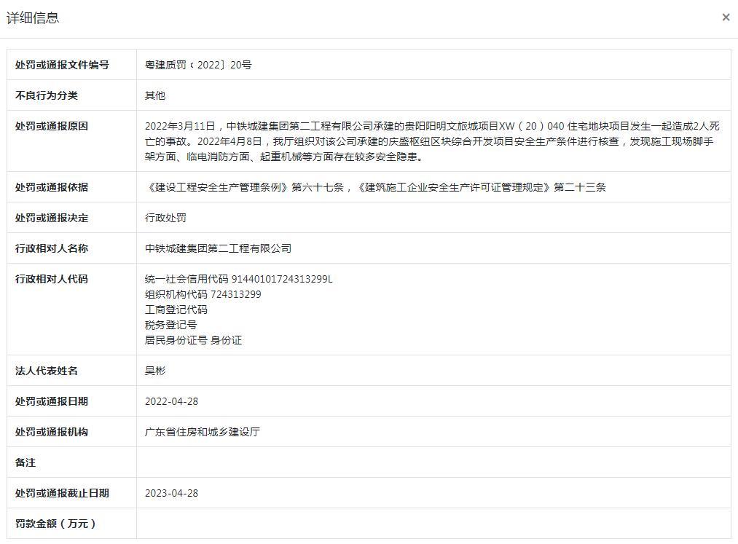
Task: Select the 备注 label
Action: click(25, 462)
